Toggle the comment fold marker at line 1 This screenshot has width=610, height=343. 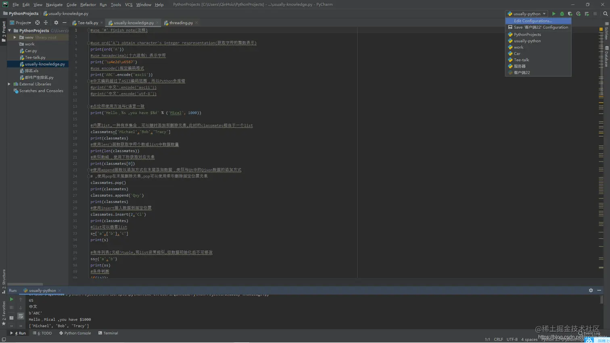coord(88,30)
